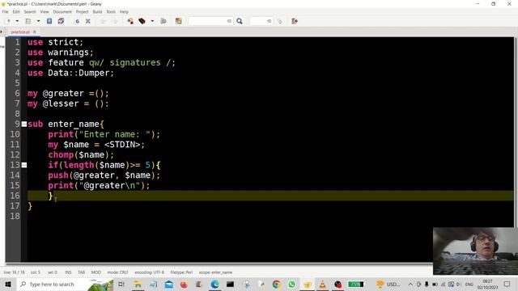Click line number 18 in the margin
Image resolution: width=518 pixels, height=291 pixels.
pos(15,216)
